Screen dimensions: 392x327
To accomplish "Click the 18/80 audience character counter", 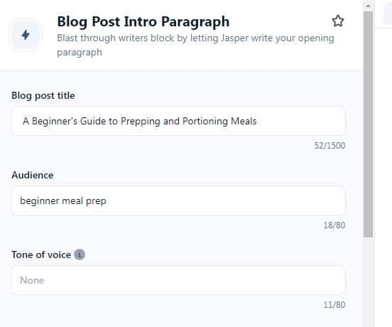I will [x=334, y=225].
